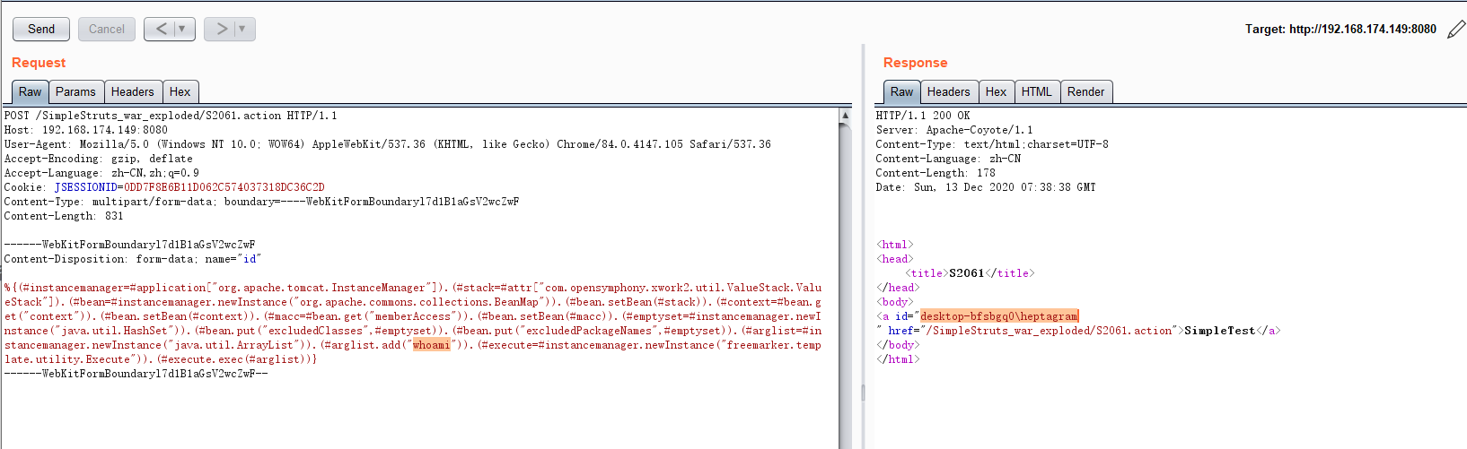This screenshot has width=1467, height=449.
Task: Select the Request Raw tab
Action: [30, 91]
